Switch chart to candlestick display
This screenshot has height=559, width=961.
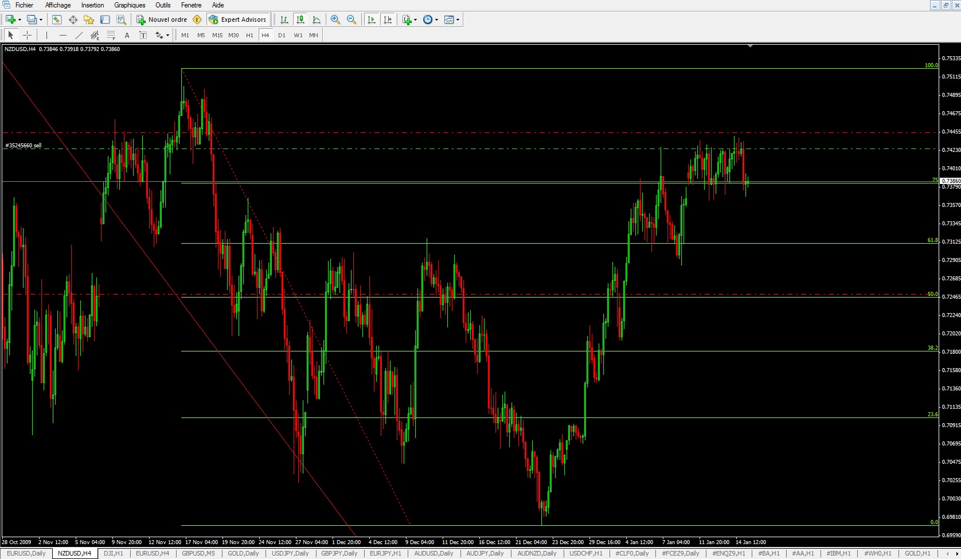[300, 19]
